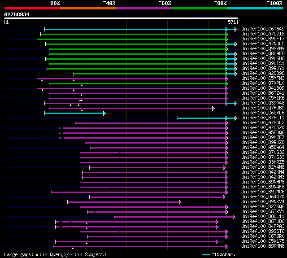Viewport: 287px width, 258px height.
Task: Click the short cyan bar of C6SVL6
Action: pyautogui.click(x=74, y=114)
